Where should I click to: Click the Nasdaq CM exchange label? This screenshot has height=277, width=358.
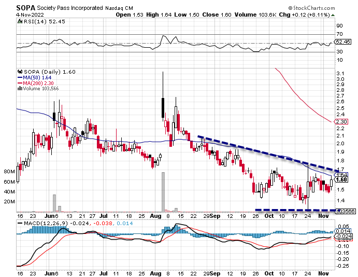(x=119, y=8)
